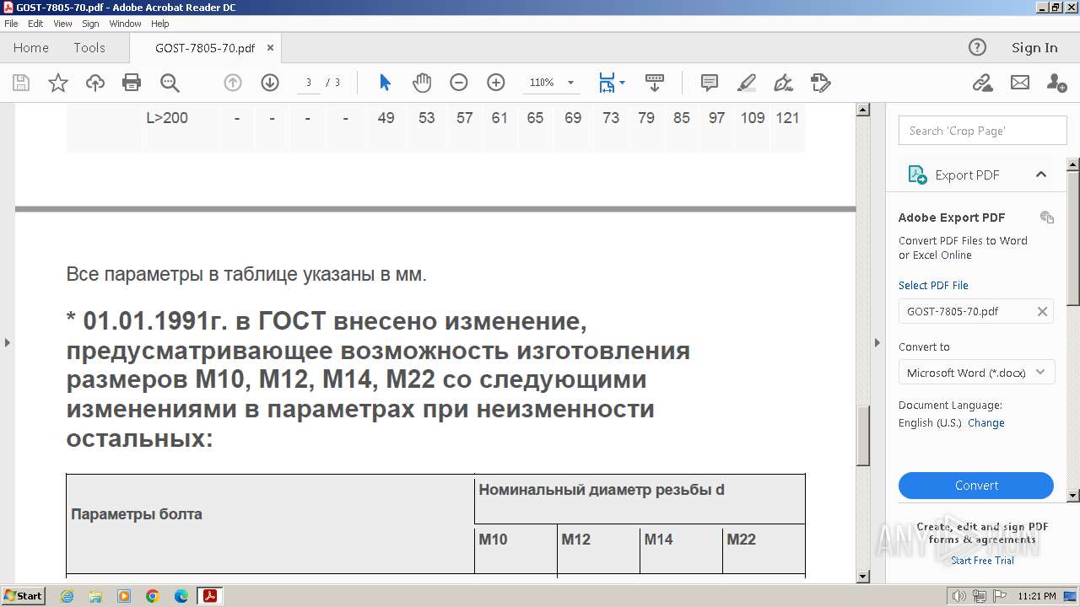Select the highlight text pen tool

coord(746,83)
